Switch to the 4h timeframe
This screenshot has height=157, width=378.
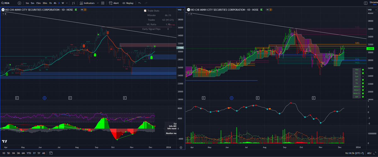click(55, 3)
